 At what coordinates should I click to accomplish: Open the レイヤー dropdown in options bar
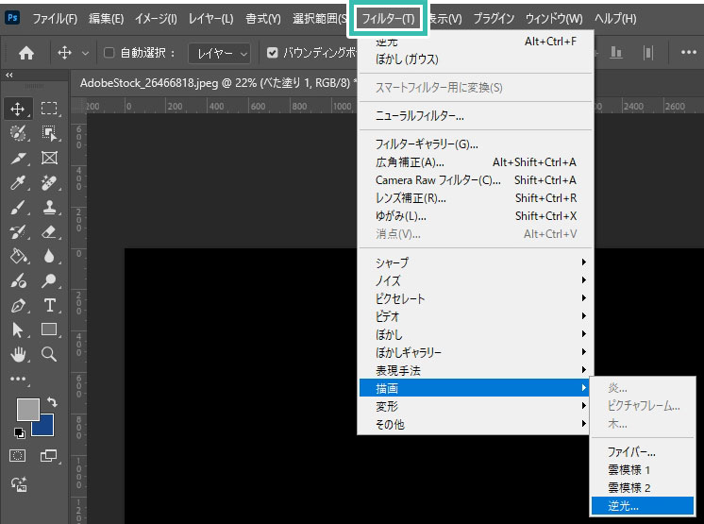[x=219, y=53]
